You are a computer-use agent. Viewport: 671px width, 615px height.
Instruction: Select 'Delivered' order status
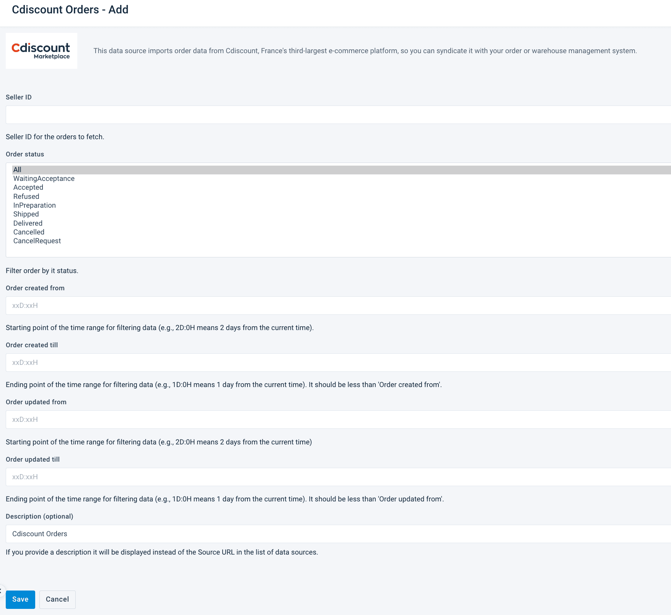tap(28, 223)
